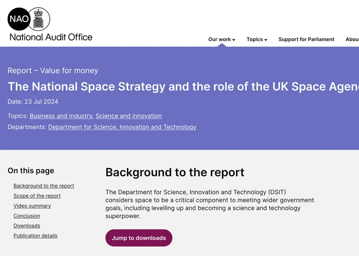The image size is (359, 256).
Task: Open the Our work menu
Action: coord(220,39)
